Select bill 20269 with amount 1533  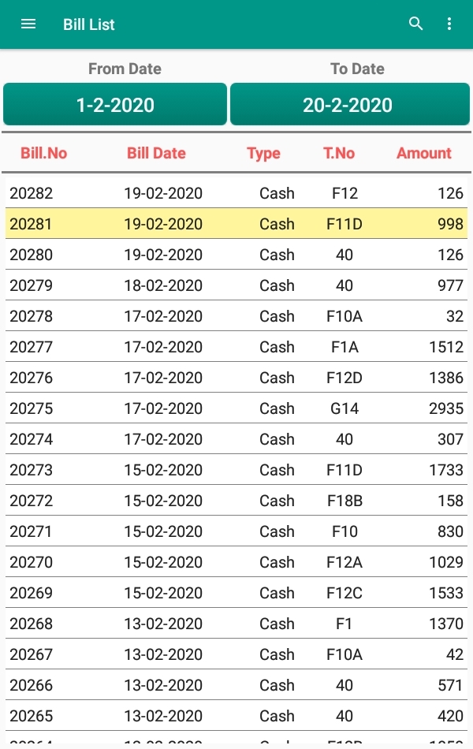(x=236, y=593)
